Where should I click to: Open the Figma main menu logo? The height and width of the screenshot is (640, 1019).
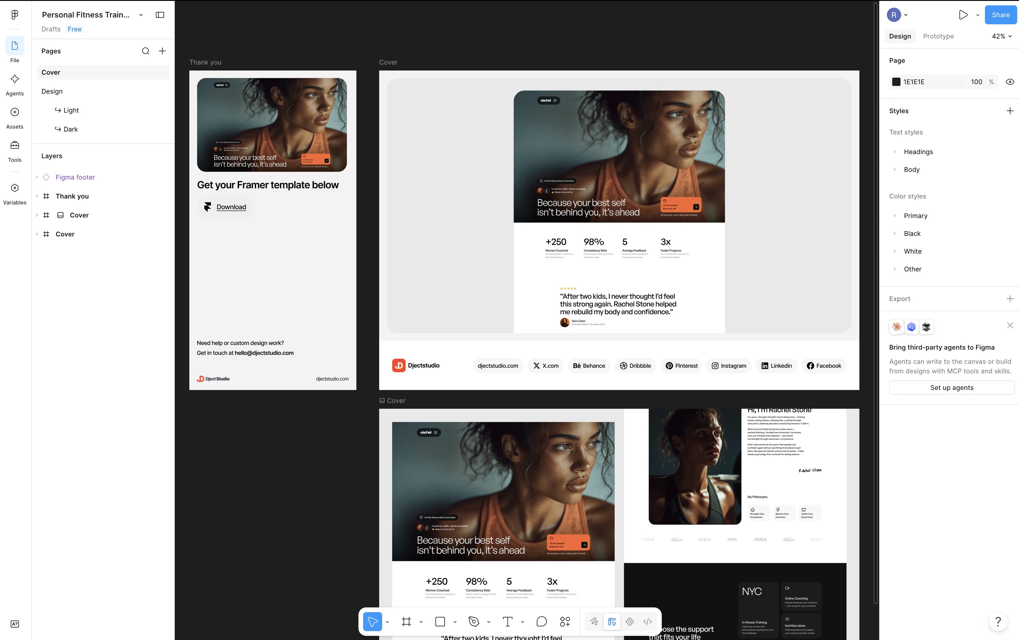tap(15, 15)
